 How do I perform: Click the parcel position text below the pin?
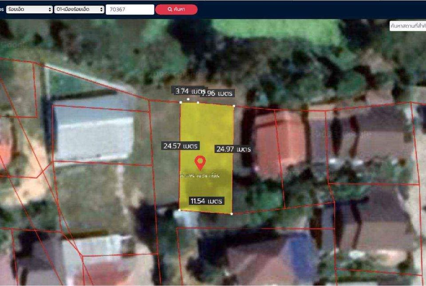point(200,176)
